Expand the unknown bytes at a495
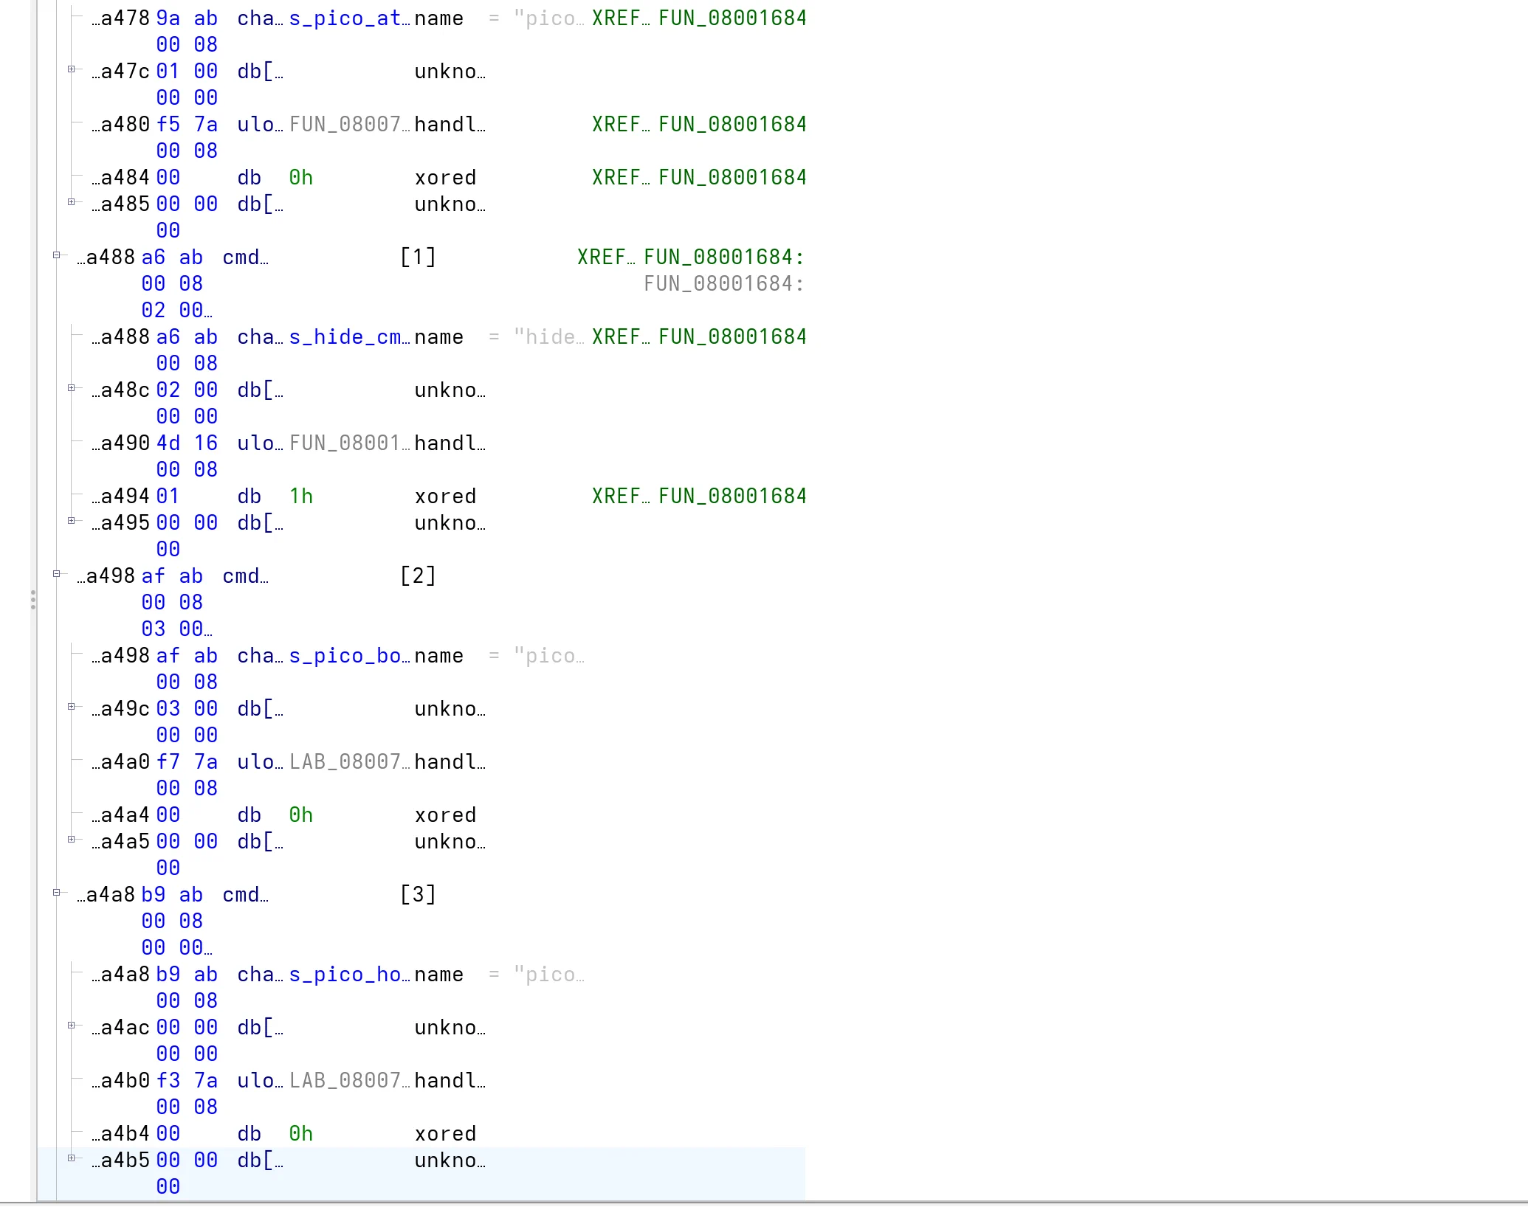Viewport: 1528px width, 1207px height. tap(72, 521)
